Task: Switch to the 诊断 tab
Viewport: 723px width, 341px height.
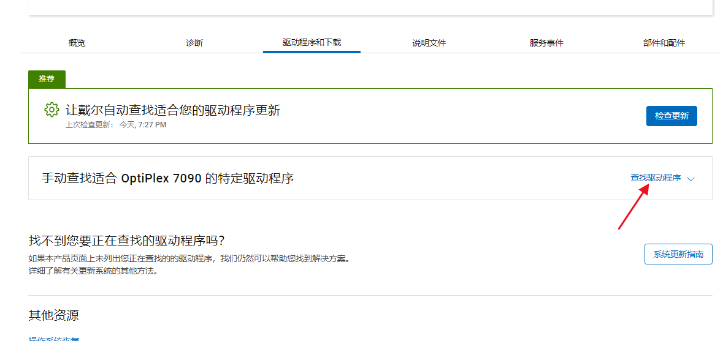Action: coord(194,43)
